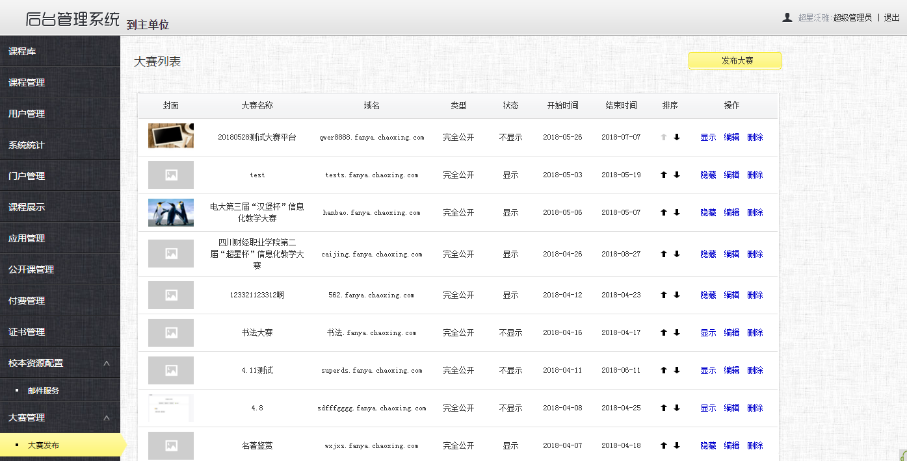Collapse the 大赛管理 section
907x461 pixels.
(60, 416)
